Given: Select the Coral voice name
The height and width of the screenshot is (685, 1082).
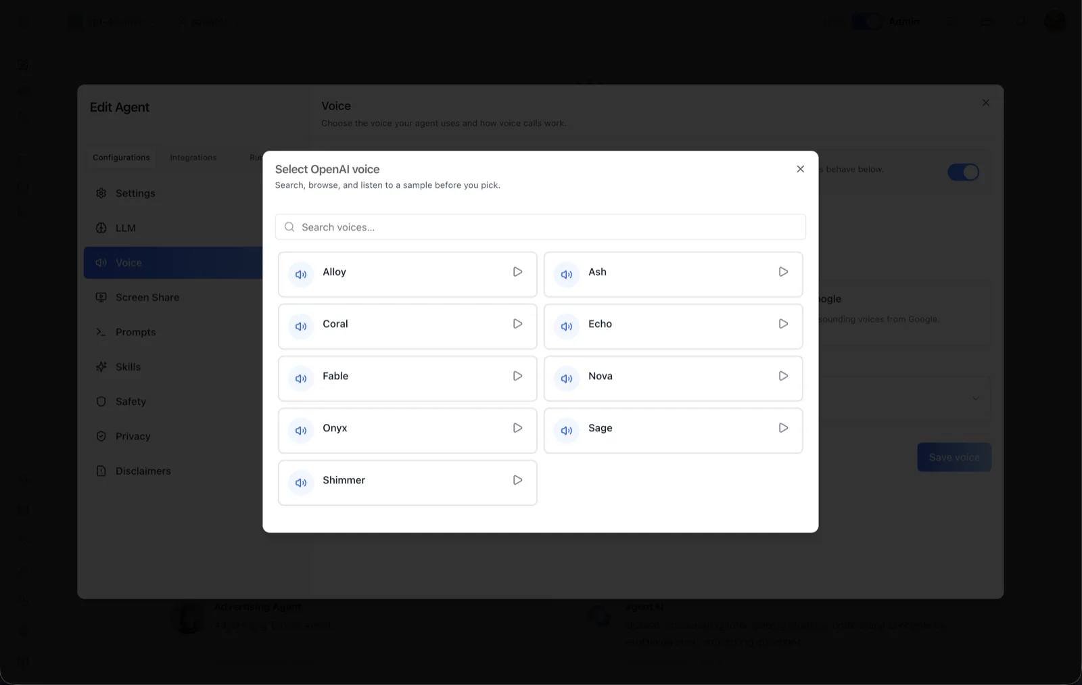Looking at the screenshot, I should point(335,324).
